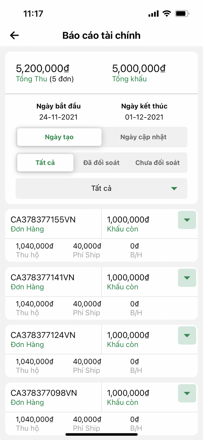203x440 pixels.
Task: Switch to Ngày cập nhật filter
Action: coord(144,137)
